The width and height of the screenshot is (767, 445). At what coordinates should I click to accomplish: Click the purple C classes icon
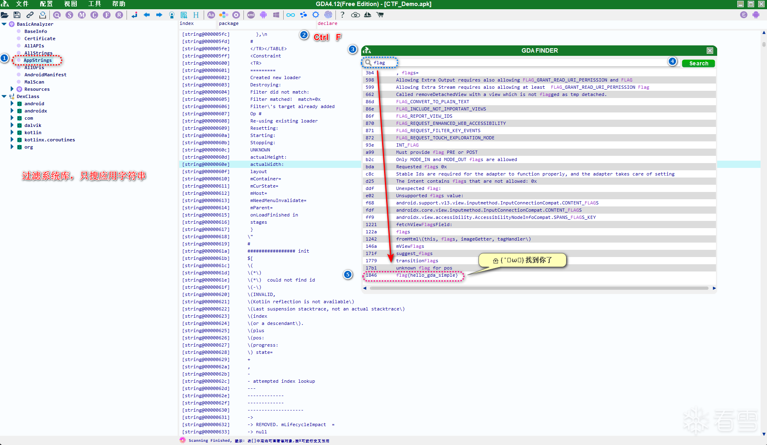click(x=94, y=15)
